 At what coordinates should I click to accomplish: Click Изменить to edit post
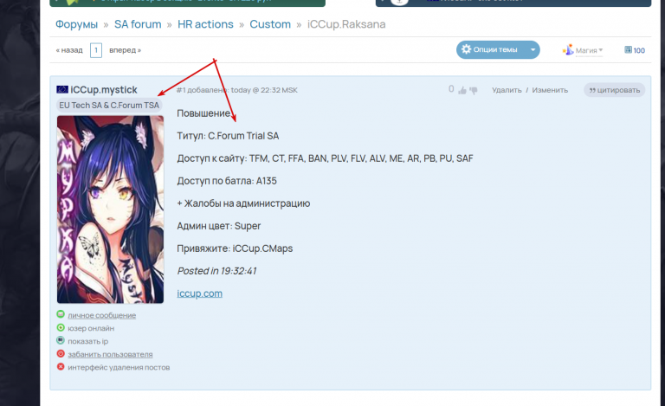pos(550,90)
